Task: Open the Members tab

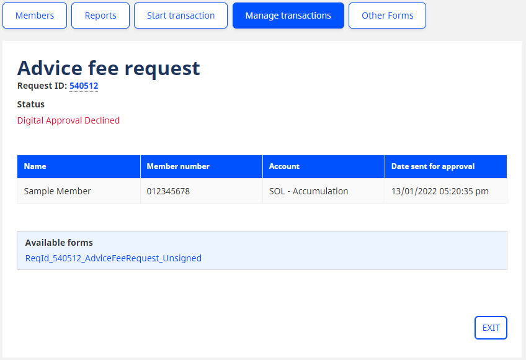Action: (34, 15)
